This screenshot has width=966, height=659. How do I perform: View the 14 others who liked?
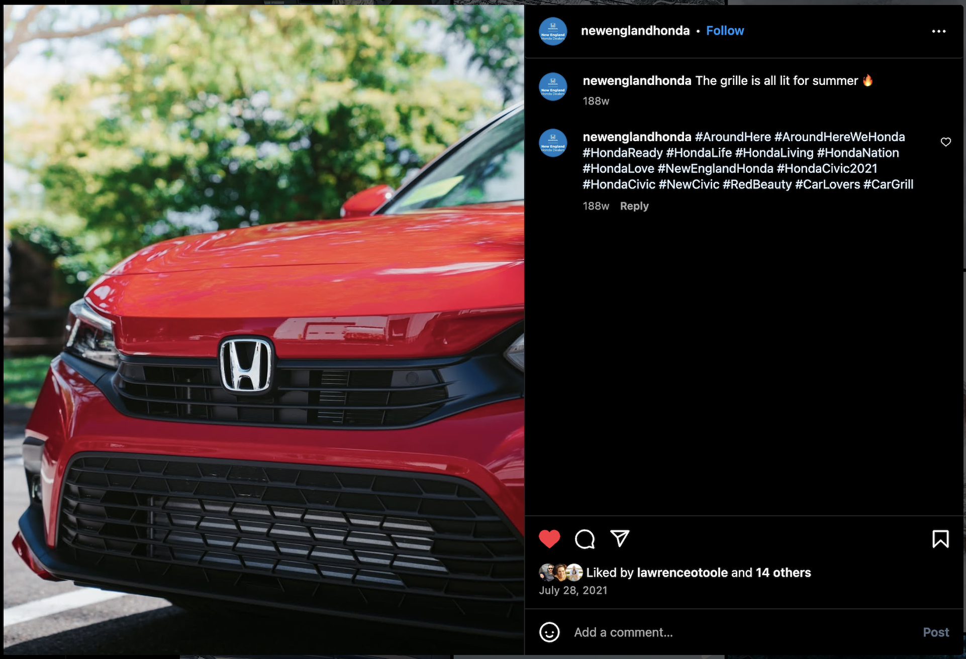point(783,573)
